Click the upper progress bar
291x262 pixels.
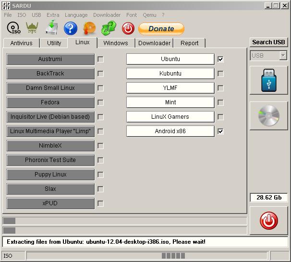[x=125, y=221]
